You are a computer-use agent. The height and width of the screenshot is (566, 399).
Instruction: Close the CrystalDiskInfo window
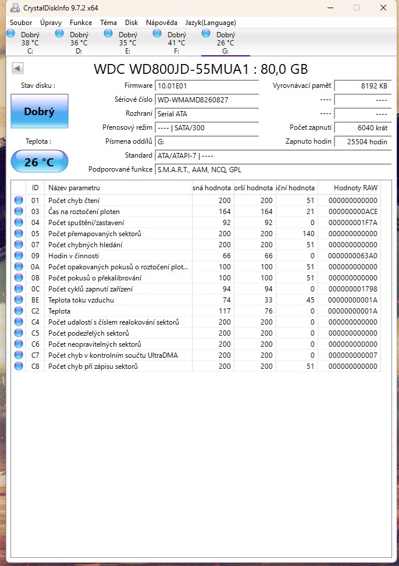pos(383,8)
